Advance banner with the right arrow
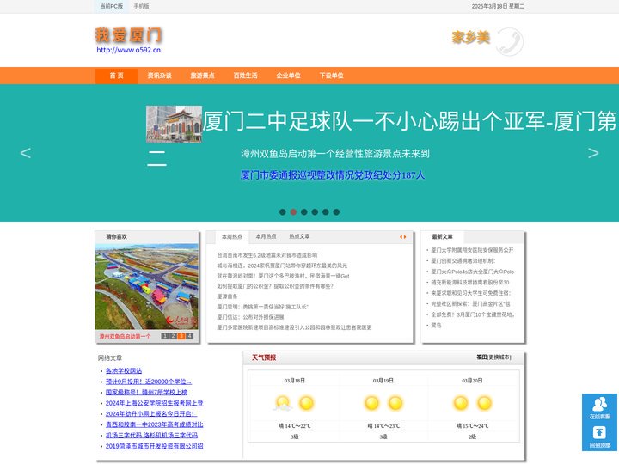 [x=593, y=153]
